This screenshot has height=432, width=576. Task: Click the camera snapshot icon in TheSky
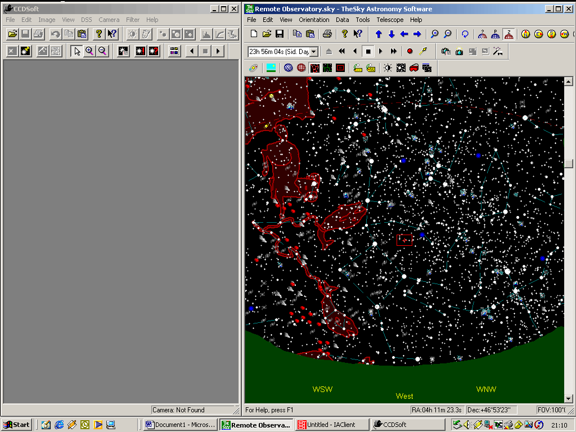click(x=459, y=51)
